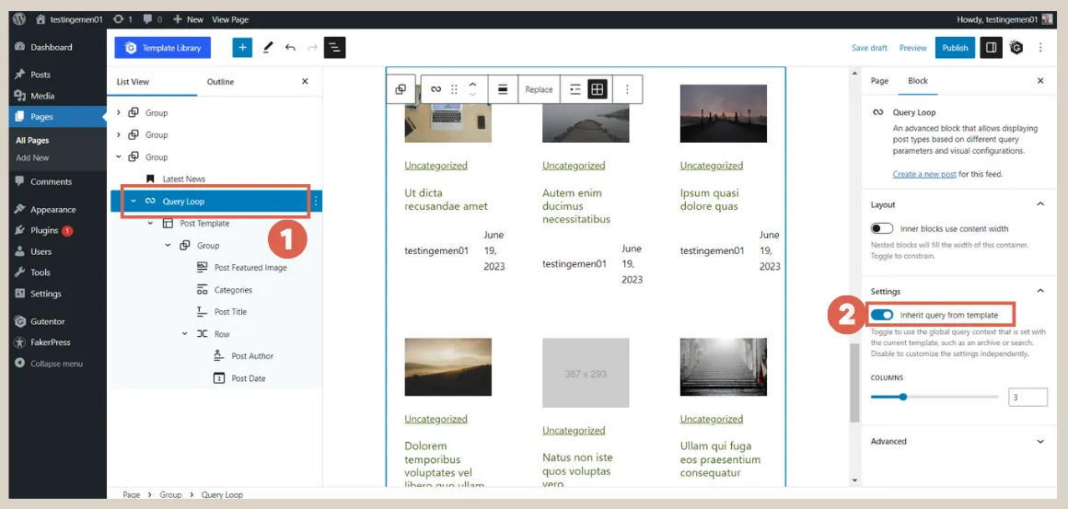Collapse the third Group in list view
Screen dimensions: 1068x509
[x=119, y=156]
